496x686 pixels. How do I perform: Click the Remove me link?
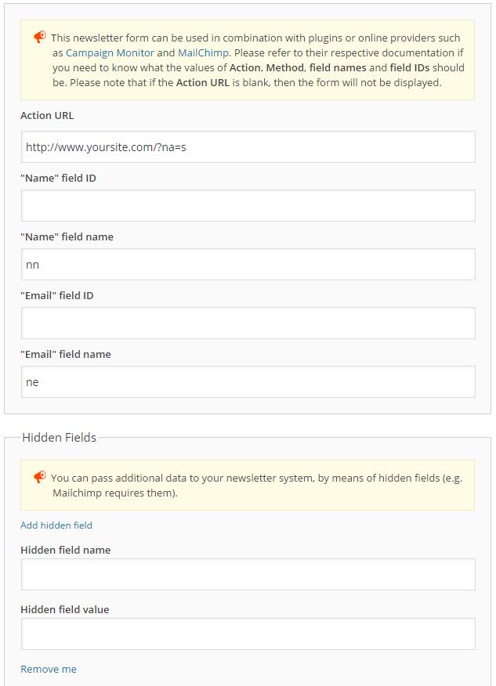pyautogui.click(x=49, y=669)
